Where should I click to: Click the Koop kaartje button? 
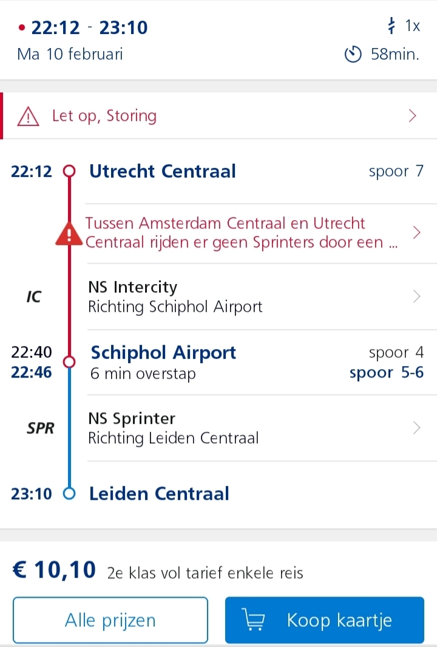325,620
